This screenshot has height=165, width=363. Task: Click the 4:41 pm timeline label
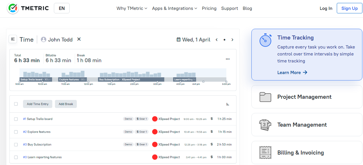coord(196,84)
